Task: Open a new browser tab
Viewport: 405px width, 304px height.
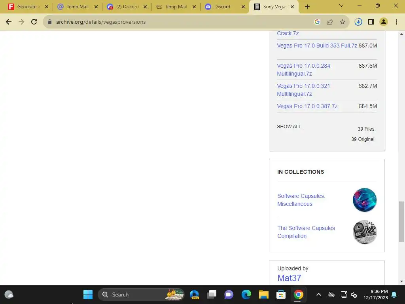Action: [x=307, y=7]
